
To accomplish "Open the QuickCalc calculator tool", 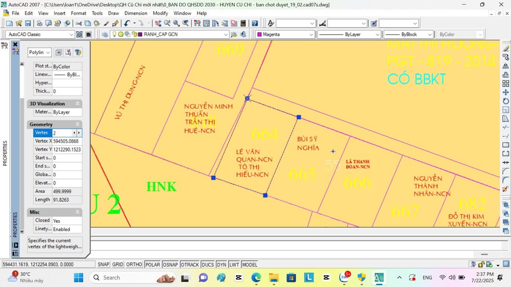I will pyautogui.click(x=243, y=24).
